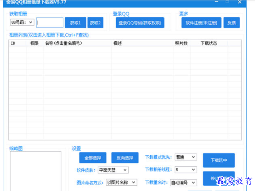Click the 获取1 button
The image size is (255, 191).
point(75,23)
